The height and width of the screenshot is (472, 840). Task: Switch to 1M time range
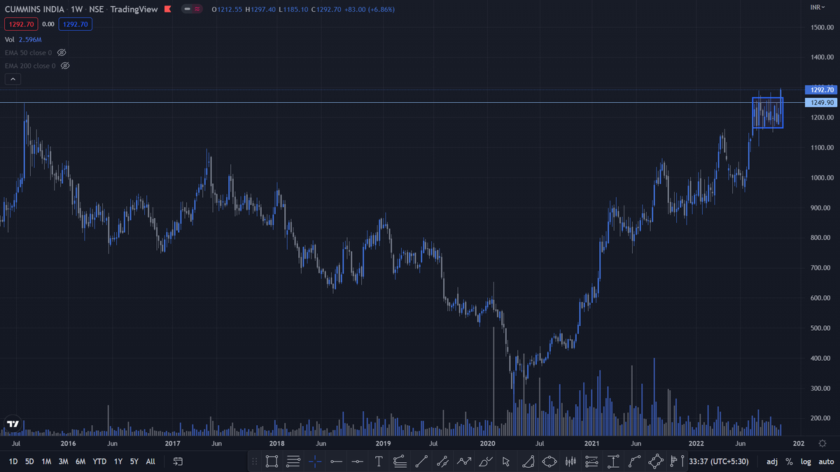point(46,462)
